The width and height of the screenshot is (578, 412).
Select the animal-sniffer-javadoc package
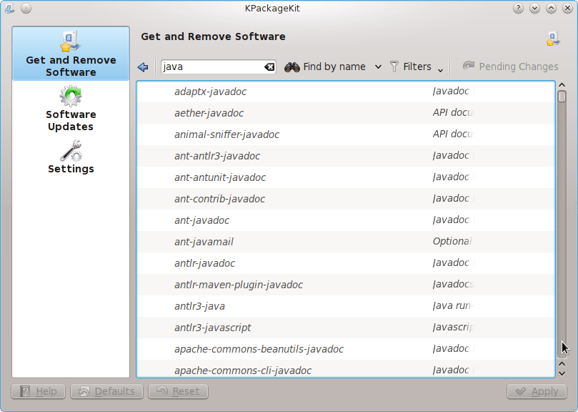(x=346, y=134)
